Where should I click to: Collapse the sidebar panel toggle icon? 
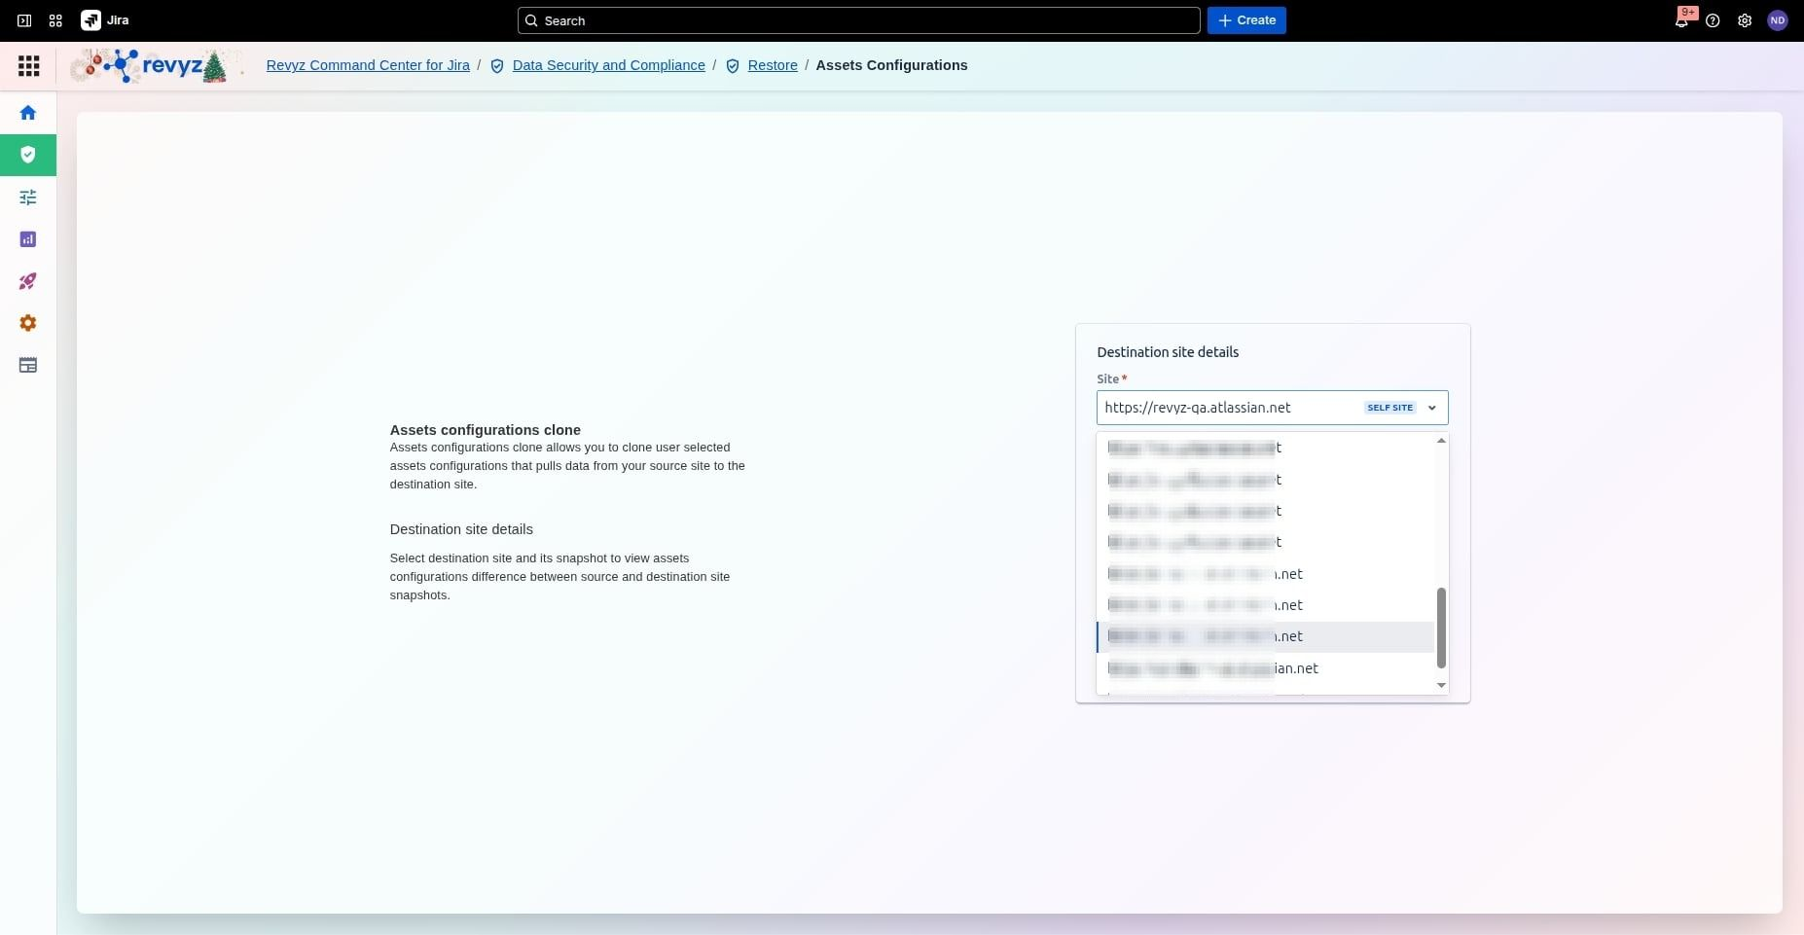click(24, 20)
